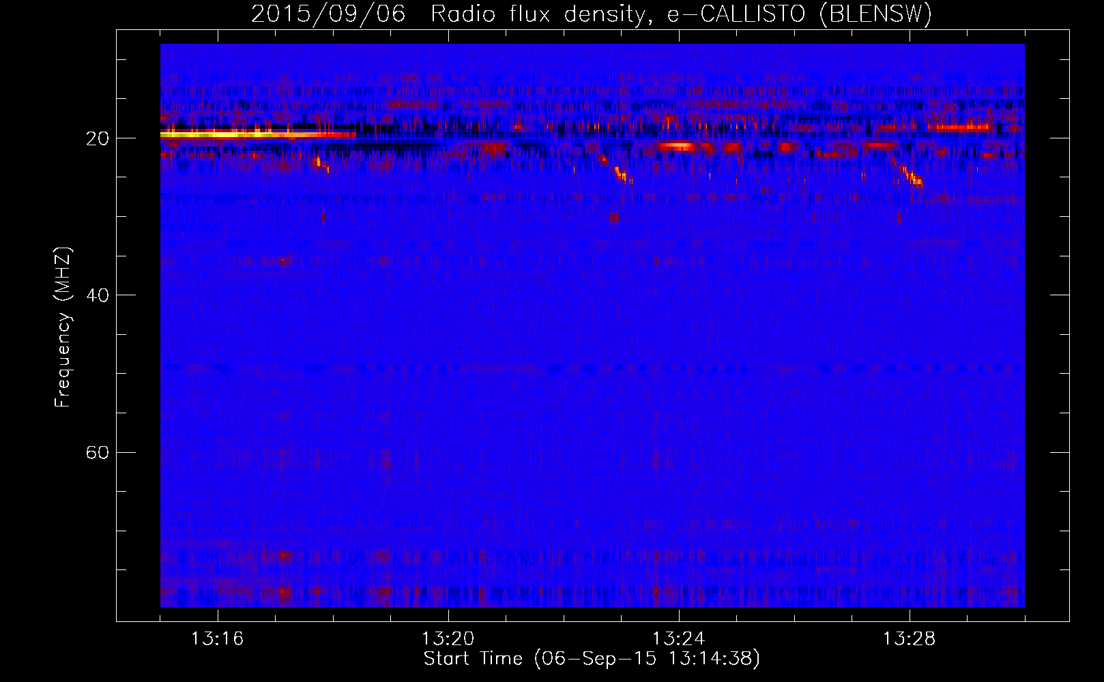Image resolution: width=1104 pixels, height=682 pixels.
Task: Click the 'Frequency (MHZ)' axis label
Action: (63, 327)
